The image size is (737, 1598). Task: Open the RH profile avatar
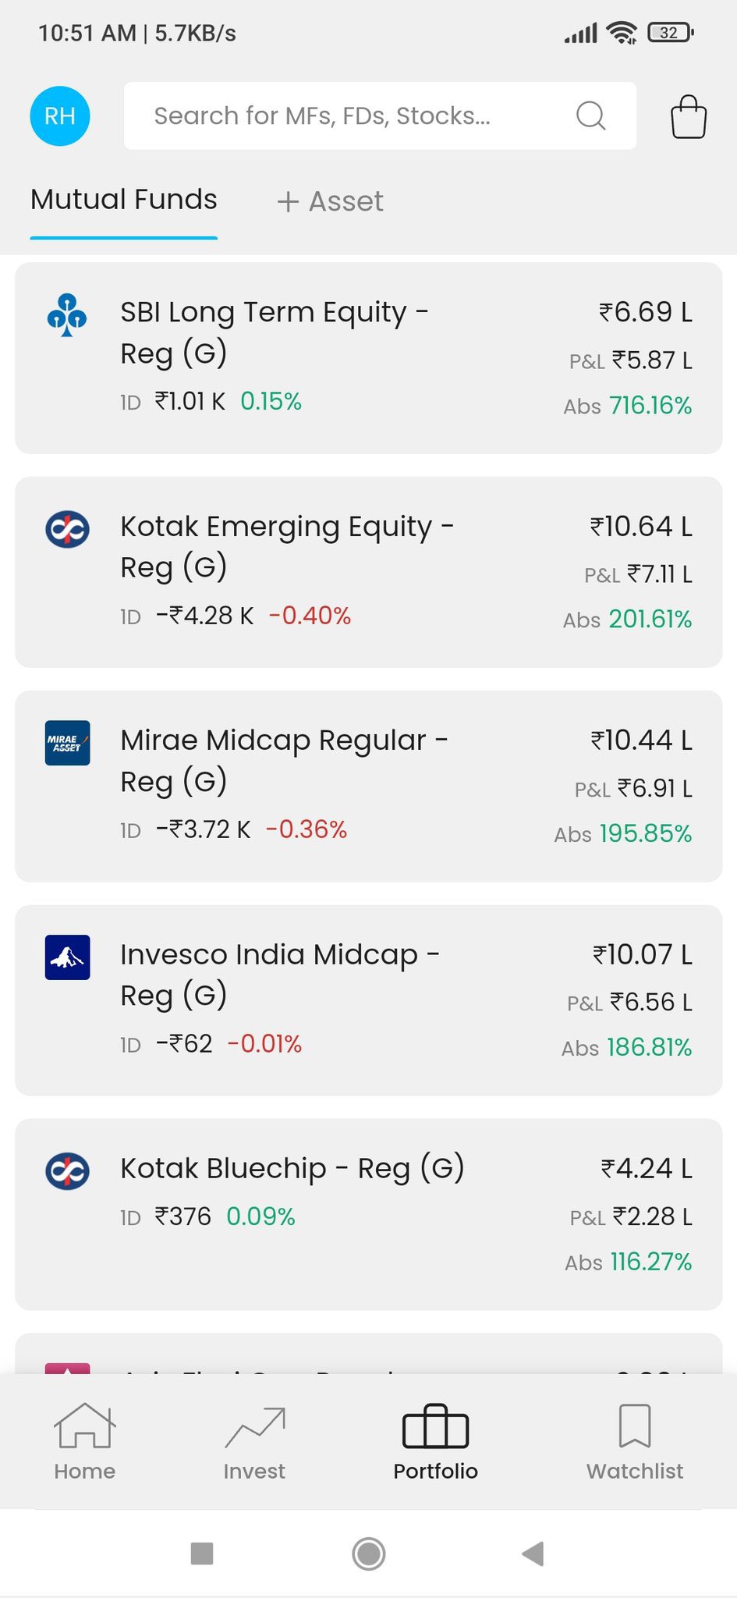pos(60,116)
